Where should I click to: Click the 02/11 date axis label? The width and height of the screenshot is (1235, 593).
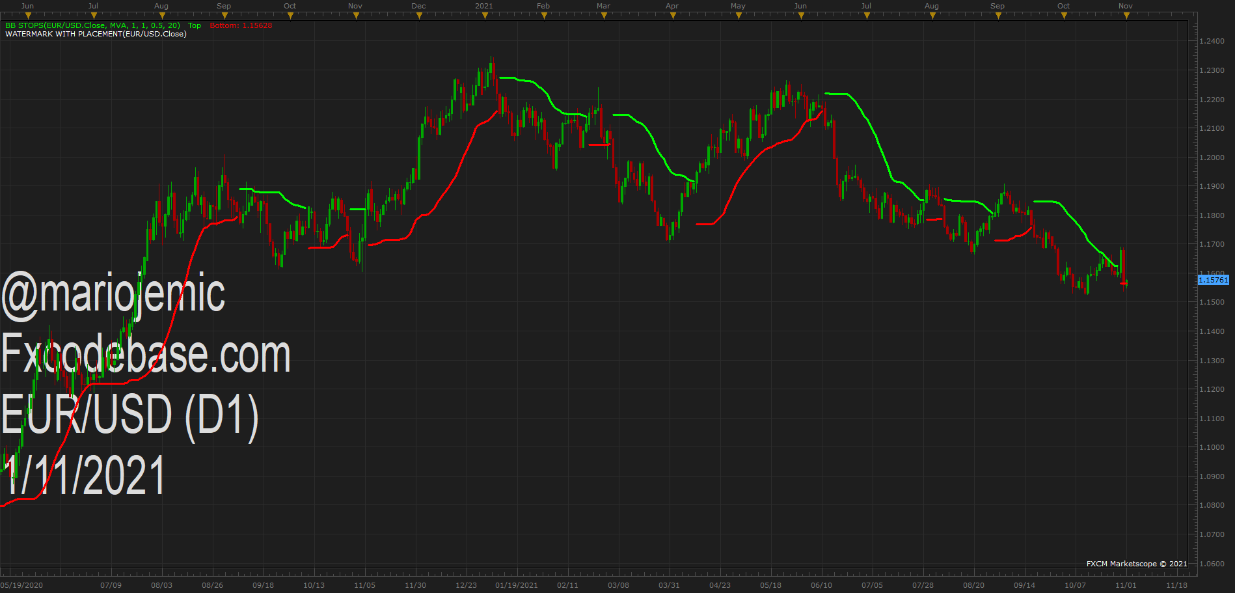(x=567, y=585)
